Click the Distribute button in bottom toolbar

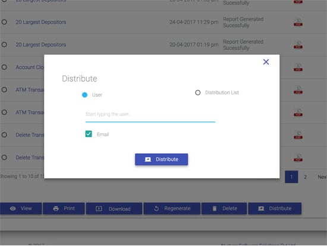coord(275,208)
